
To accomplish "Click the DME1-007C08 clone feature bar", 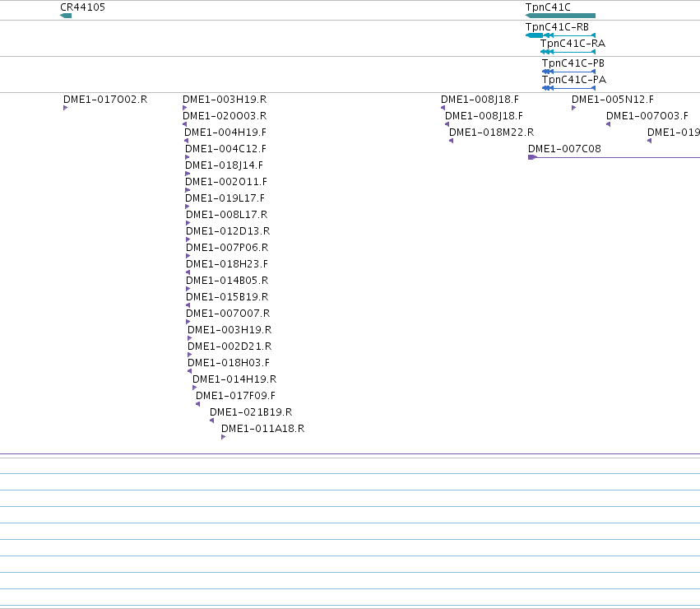I will click(614, 157).
